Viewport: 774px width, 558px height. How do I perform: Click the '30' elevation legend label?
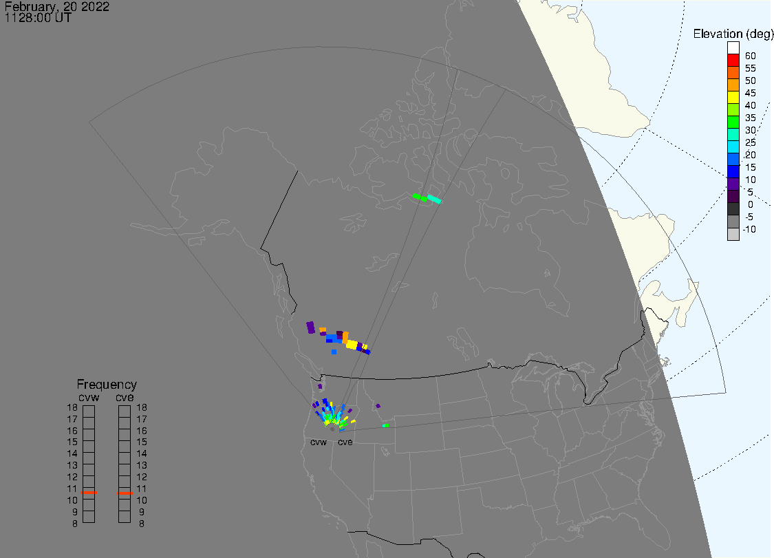[x=751, y=130]
